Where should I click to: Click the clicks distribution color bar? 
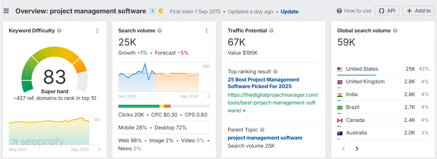pos(164,106)
